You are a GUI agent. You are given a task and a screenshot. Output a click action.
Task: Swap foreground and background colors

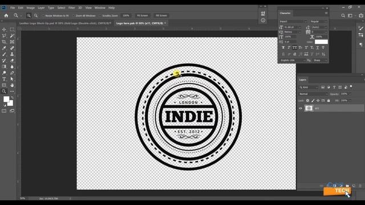tap(12, 97)
